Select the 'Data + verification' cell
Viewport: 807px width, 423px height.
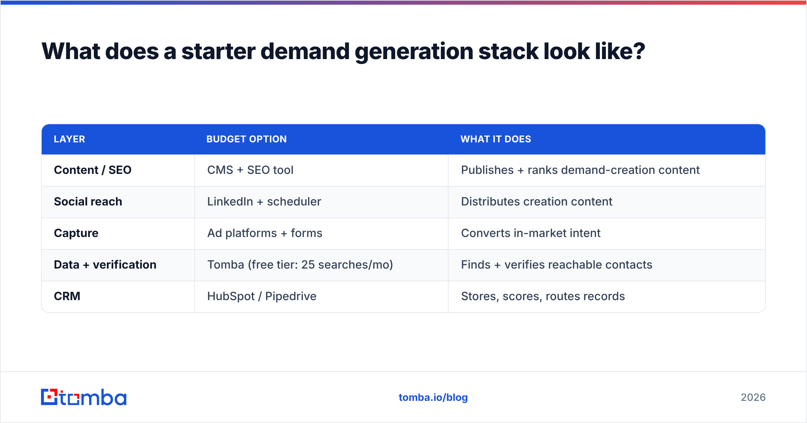point(118,265)
